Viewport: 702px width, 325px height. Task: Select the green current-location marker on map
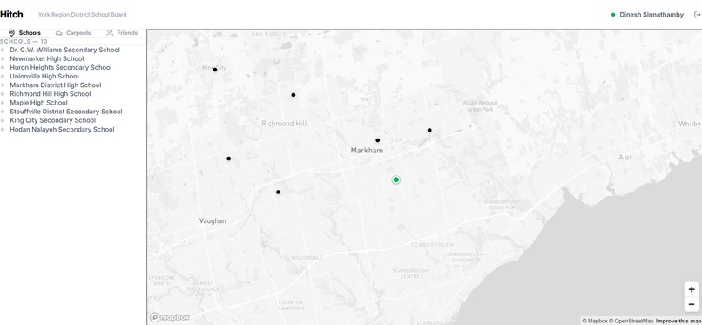tap(395, 180)
